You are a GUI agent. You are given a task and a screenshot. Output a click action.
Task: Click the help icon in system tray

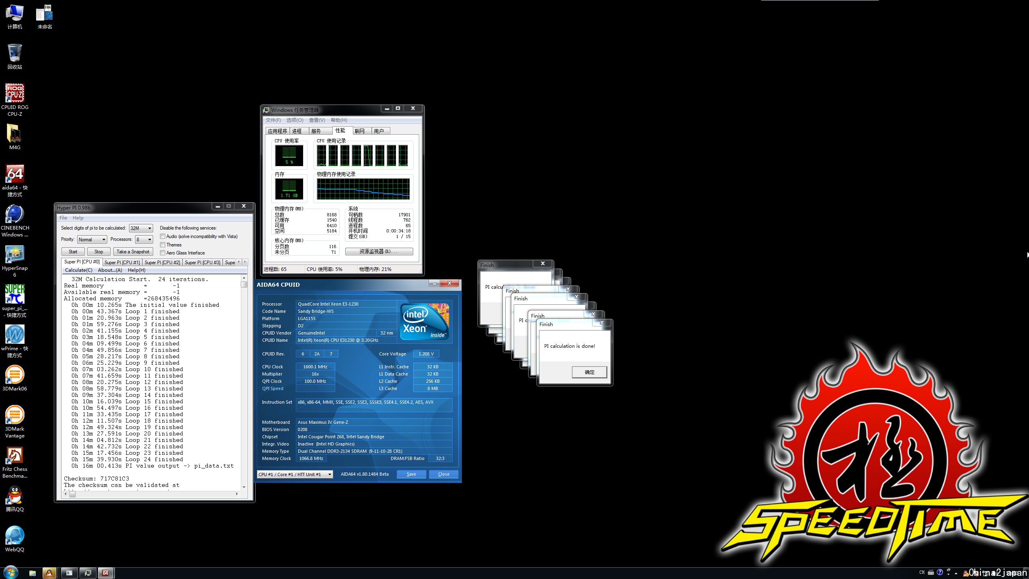940,572
